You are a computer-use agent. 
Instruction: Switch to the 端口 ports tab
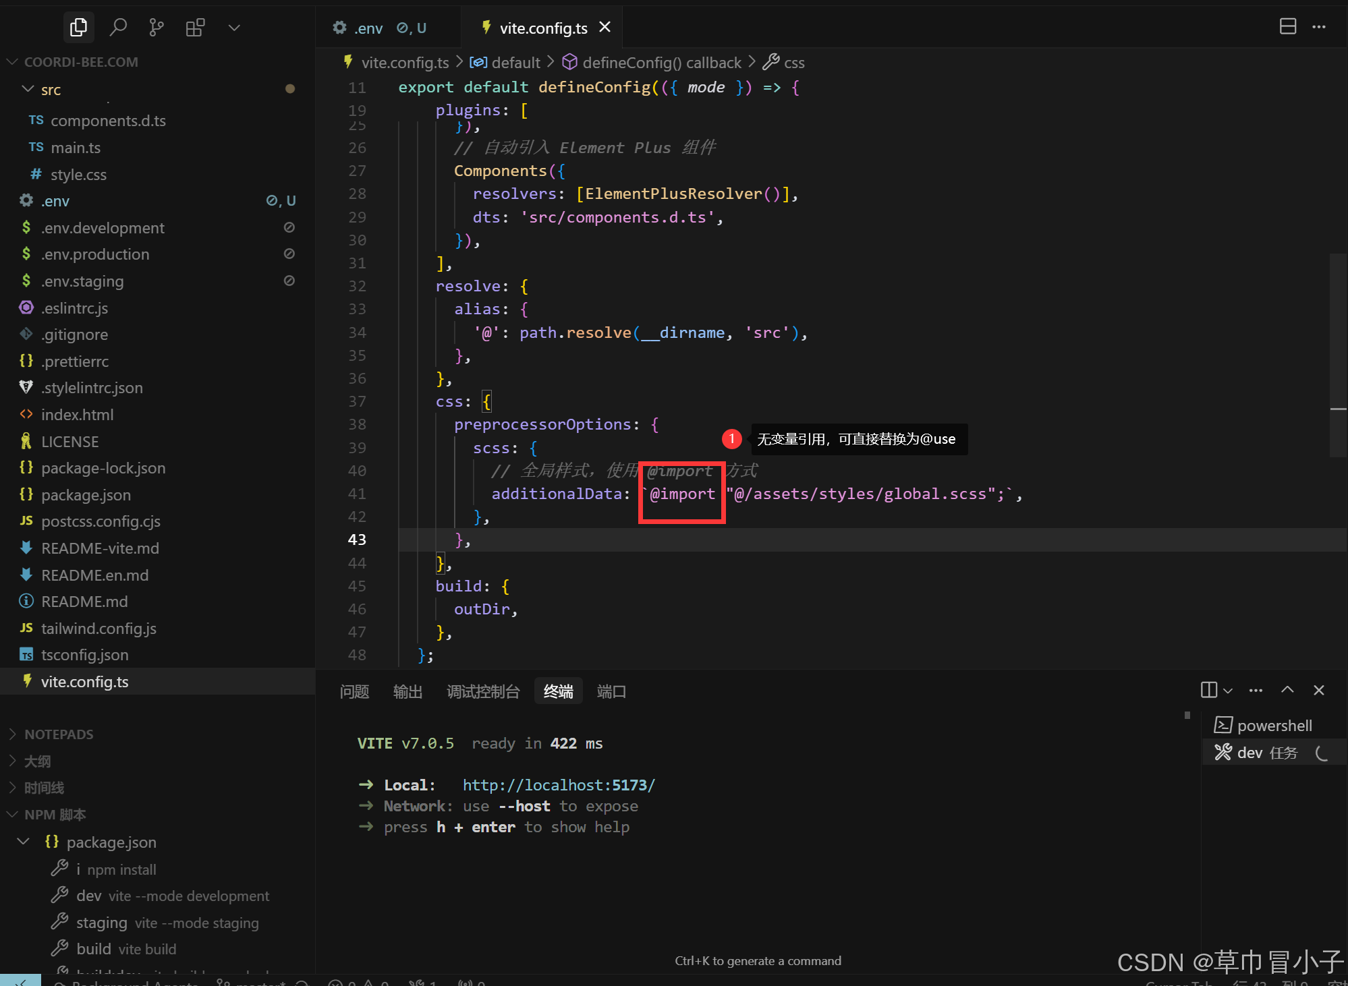coord(611,691)
